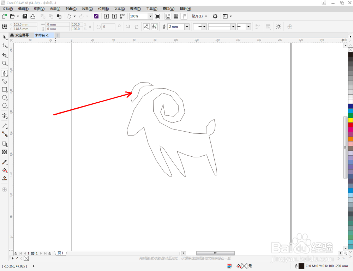The height and width of the screenshot is (271, 353).
Task: Toggle auto add or delete nodes
Action: (155, 27)
